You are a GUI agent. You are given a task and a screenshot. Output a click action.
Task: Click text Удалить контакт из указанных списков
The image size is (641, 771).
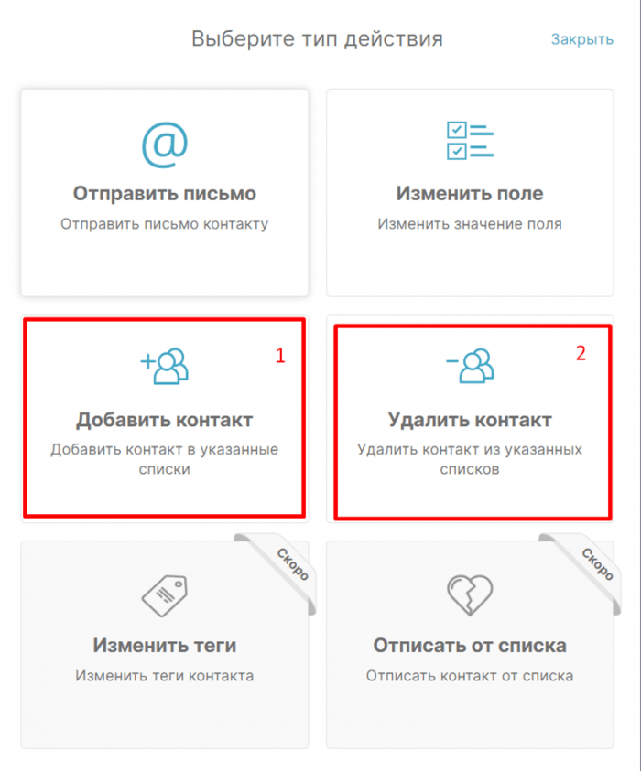pyautogui.click(x=470, y=459)
